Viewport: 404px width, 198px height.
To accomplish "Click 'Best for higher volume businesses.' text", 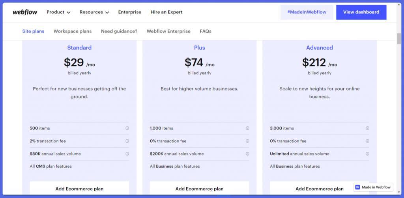I will click(x=199, y=89).
